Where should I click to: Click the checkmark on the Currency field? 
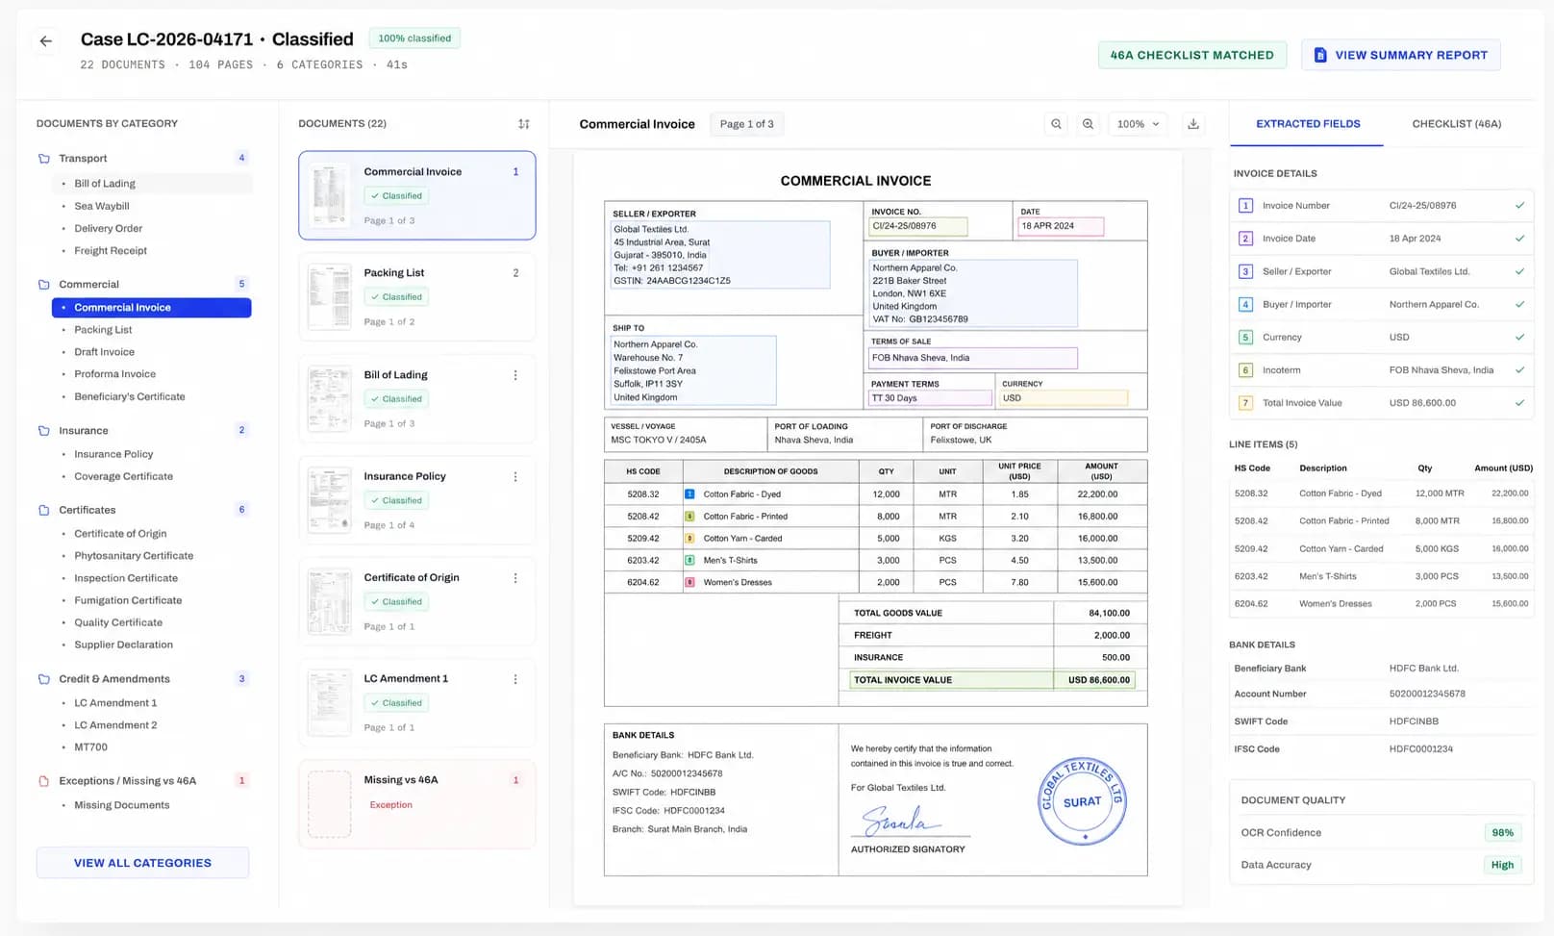[x=1519, y=338]
